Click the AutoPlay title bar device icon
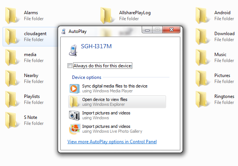This screenshot has width=238, height=166. [63, 31]
